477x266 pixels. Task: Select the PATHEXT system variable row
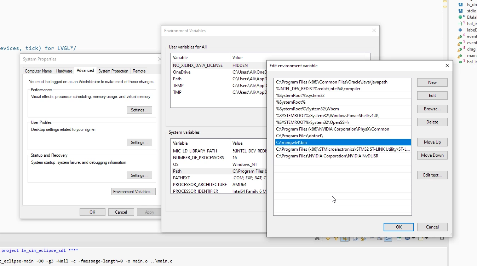pos(219,178)
